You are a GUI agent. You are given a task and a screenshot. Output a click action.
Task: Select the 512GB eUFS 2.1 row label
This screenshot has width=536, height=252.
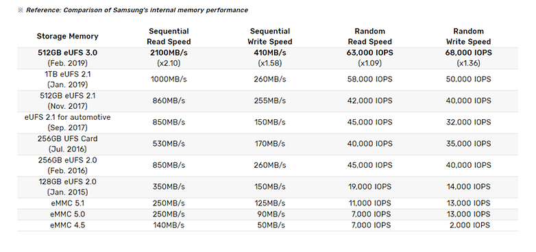tap(67, 101)
